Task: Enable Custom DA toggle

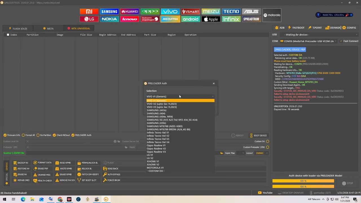Action: point(267,141)
